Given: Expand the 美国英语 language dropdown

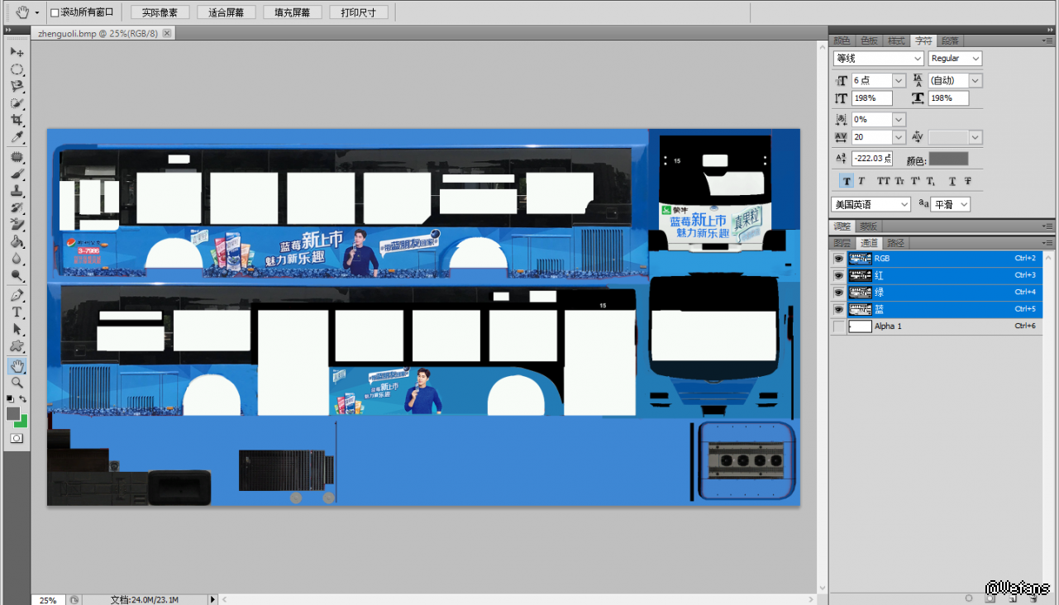Looking at the screenshot, I should coord(904,204).
